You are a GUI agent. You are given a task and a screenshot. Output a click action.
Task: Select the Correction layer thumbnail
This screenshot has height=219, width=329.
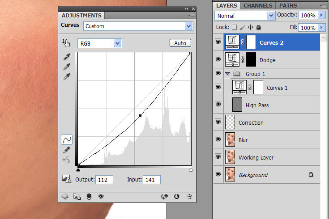pos(230,122)
